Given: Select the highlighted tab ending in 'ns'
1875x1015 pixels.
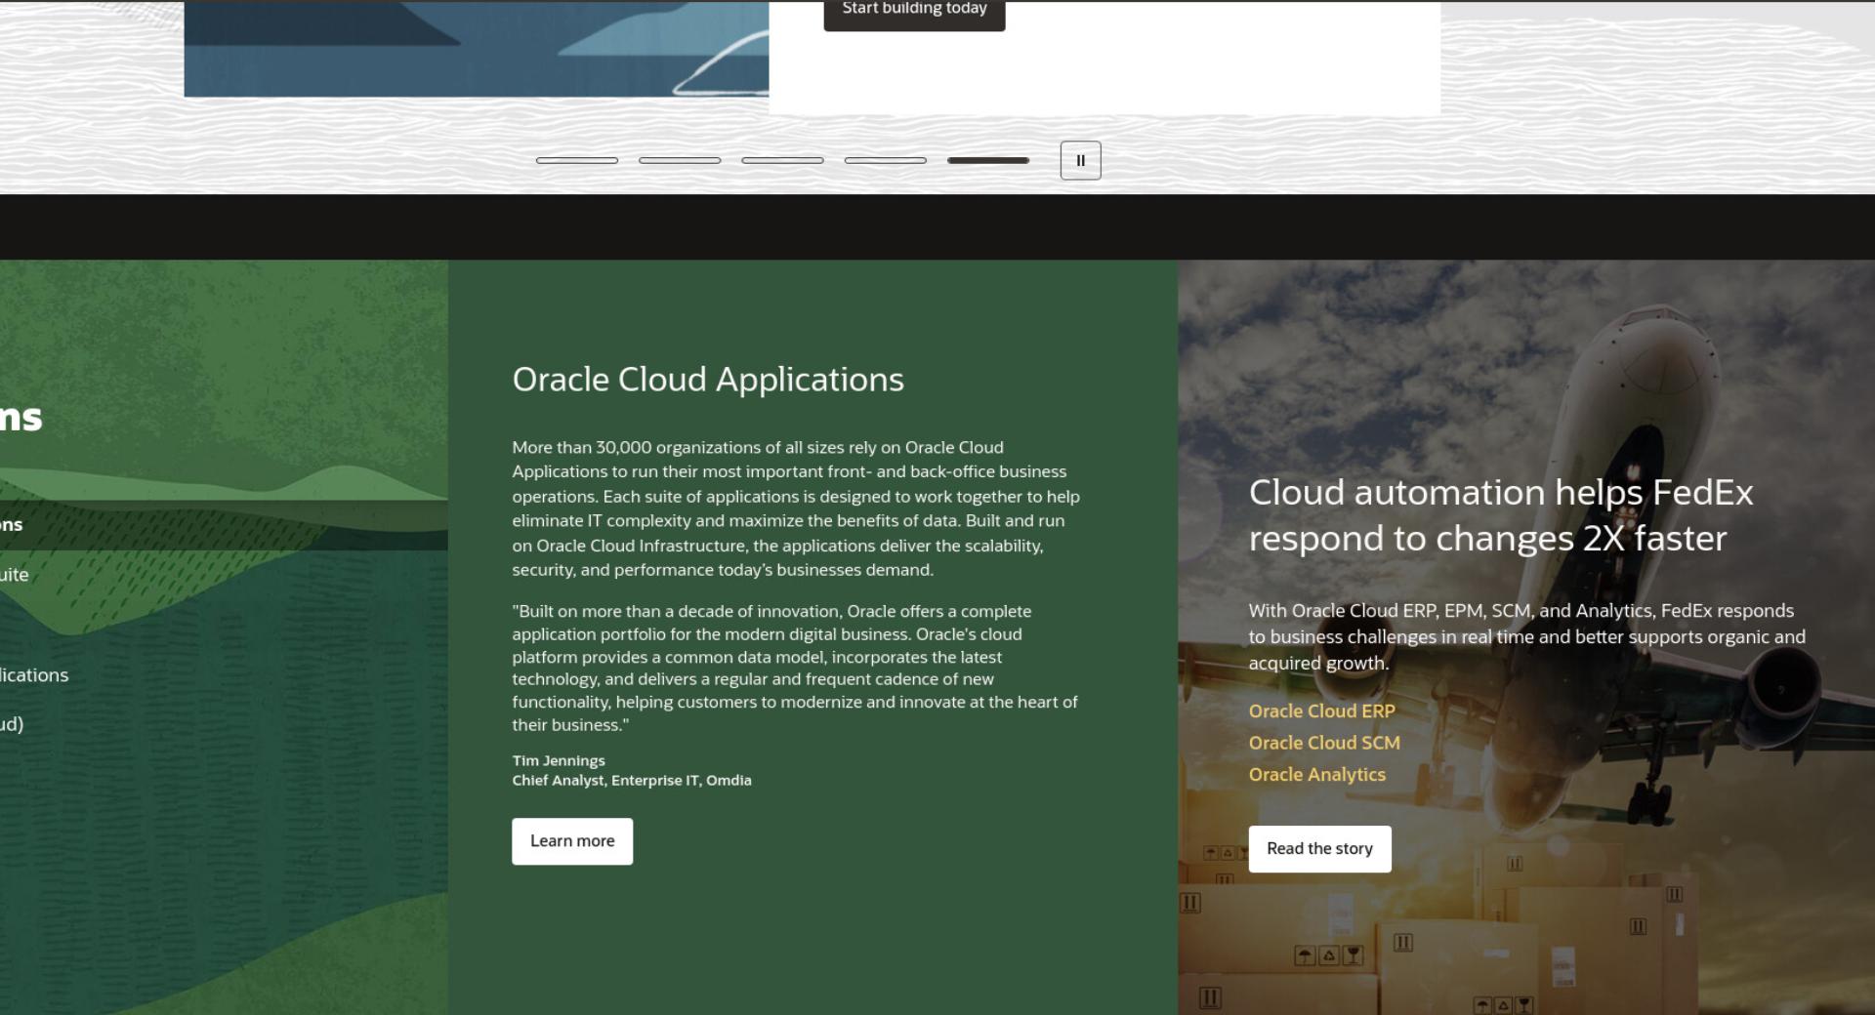Looking at the screenshot, I should pos(224,525).
